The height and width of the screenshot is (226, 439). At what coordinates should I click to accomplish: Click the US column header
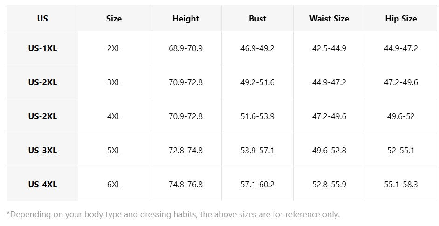click(x=42, y=19)
